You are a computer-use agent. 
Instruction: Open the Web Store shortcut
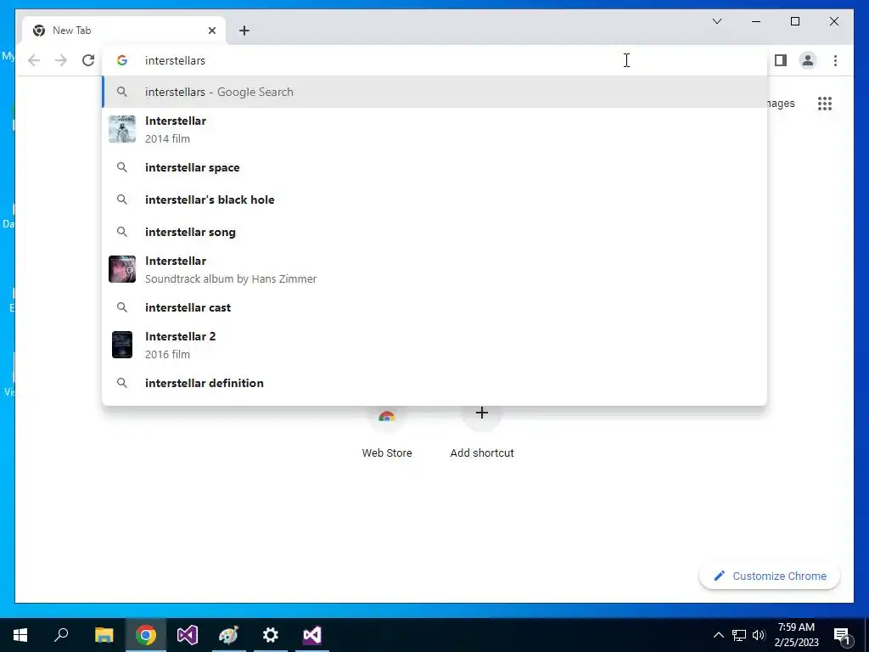387,432
